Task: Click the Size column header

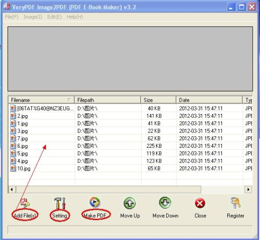Action: click(x=158, y=100)
